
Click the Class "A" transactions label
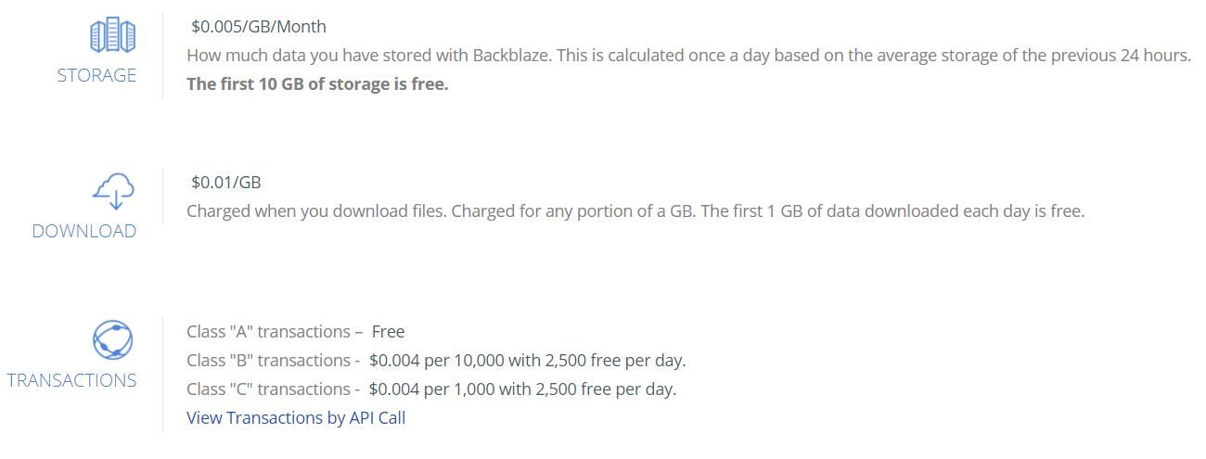tap(268, 331)
